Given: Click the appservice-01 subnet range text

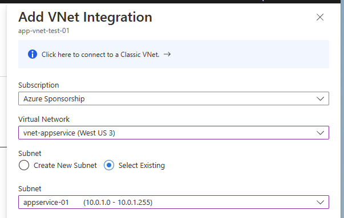Looking at the screenshot, I should click(x=118, y=202).
